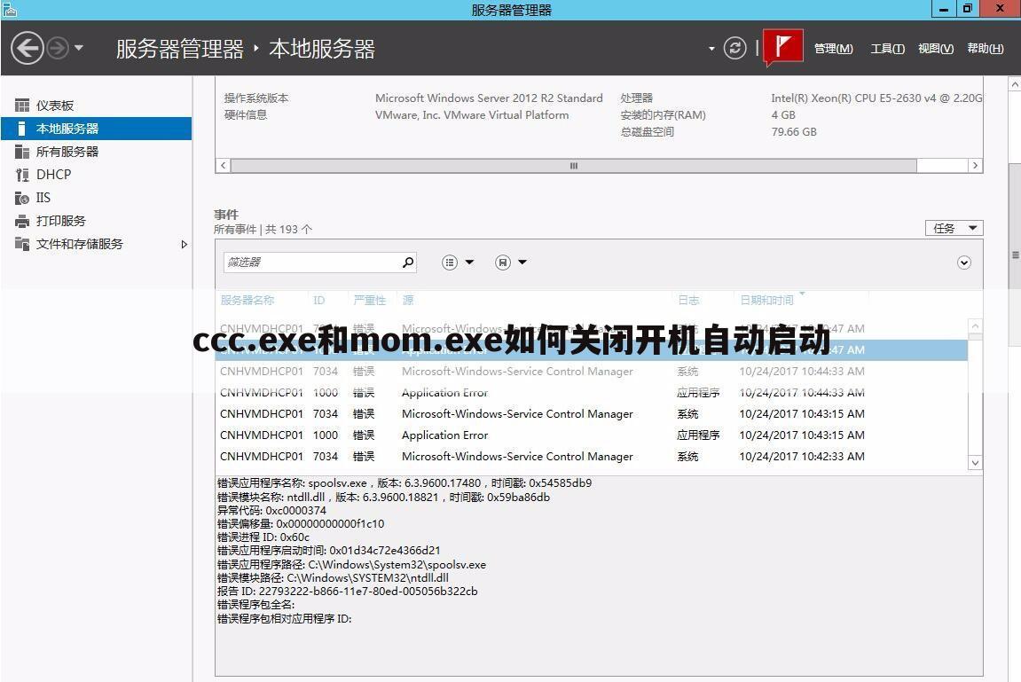Open the 管理(M) menu
The height and width of the screenshot is (682, 1021).
point(834,48)
